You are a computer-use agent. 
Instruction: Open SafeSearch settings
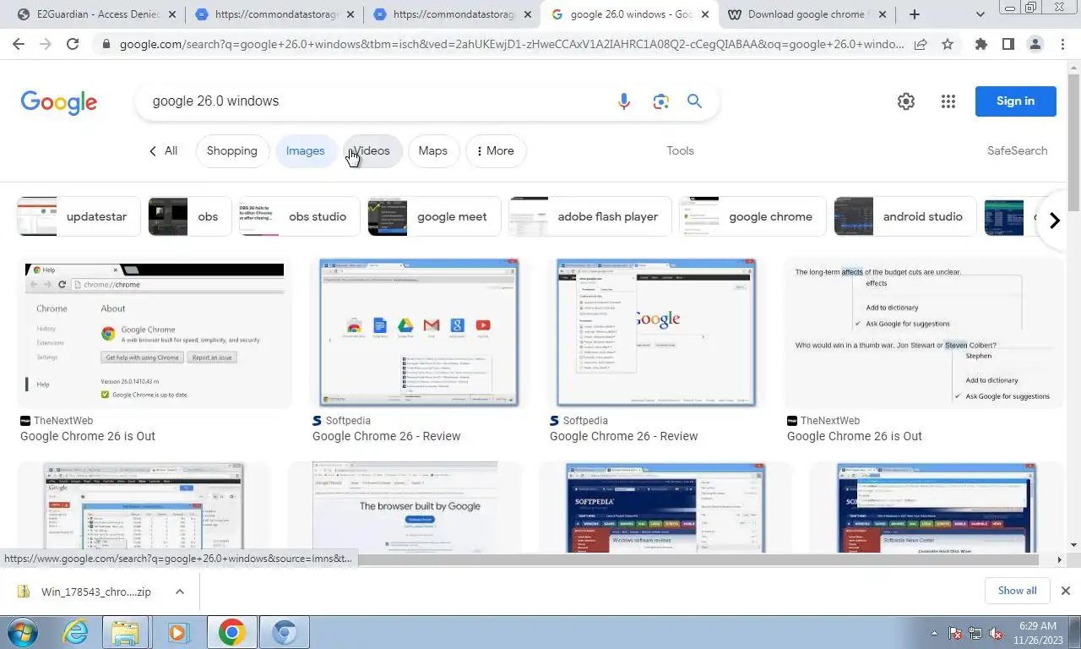point(1017,151)
